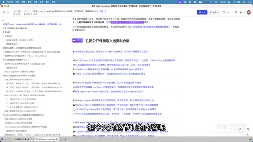
Task: Open the Vivaldi application menu
Action: tap(10, 2)
